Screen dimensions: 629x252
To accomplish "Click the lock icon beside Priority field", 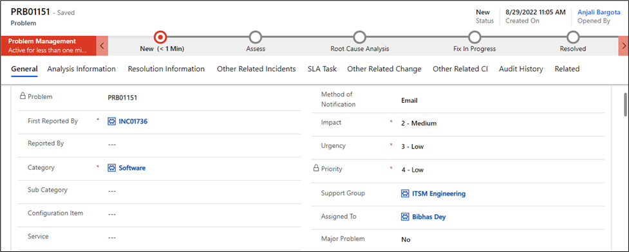I will 316,168.
